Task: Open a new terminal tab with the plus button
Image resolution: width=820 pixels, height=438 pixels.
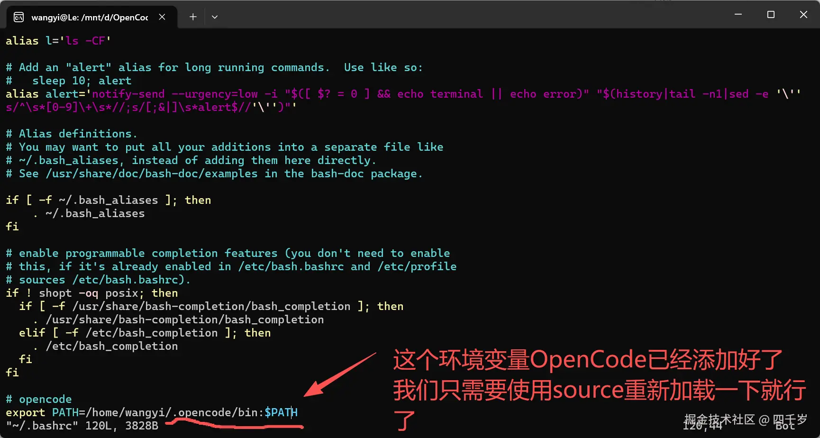Action: [x=192, y=17]
